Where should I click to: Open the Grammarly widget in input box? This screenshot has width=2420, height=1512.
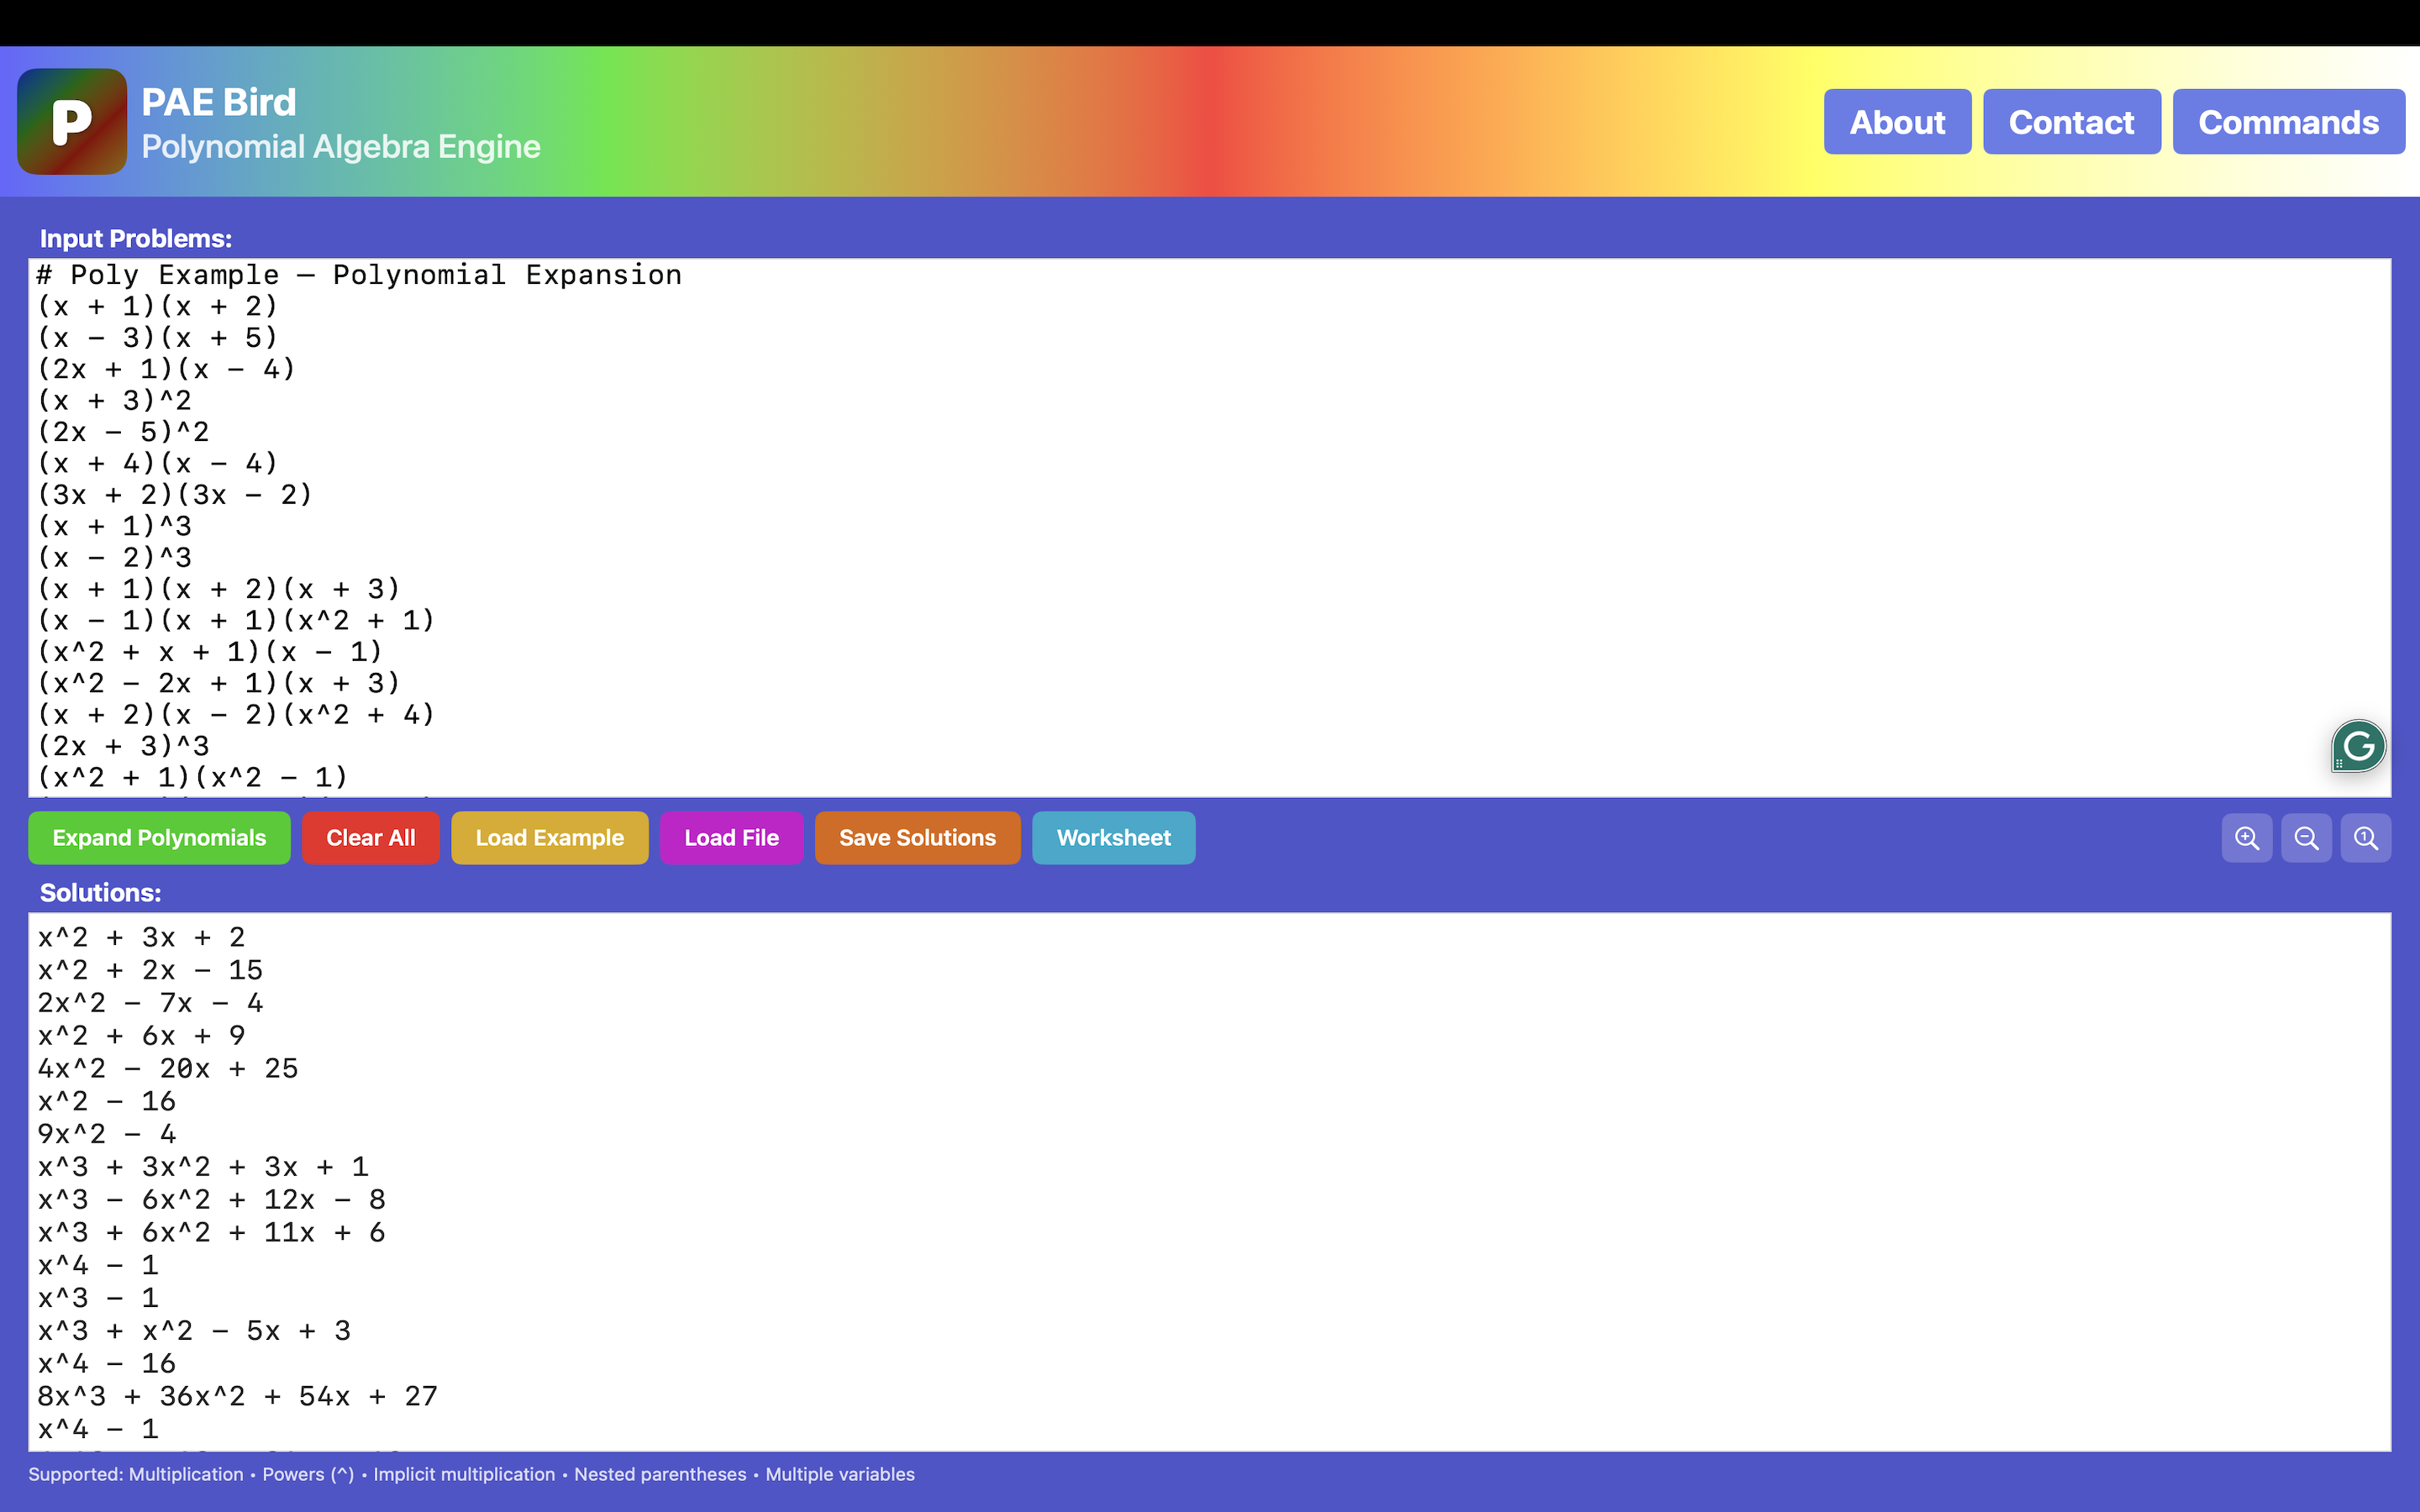[x=2359, y=746]
